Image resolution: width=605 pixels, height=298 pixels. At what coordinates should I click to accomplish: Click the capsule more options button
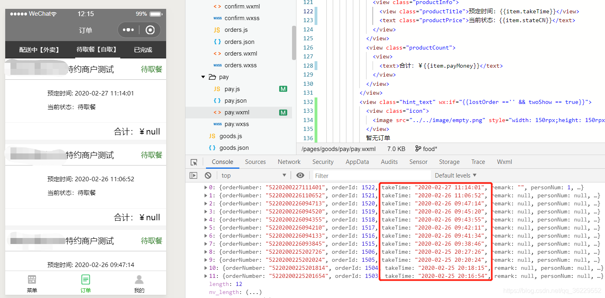(x=129, y=30)
